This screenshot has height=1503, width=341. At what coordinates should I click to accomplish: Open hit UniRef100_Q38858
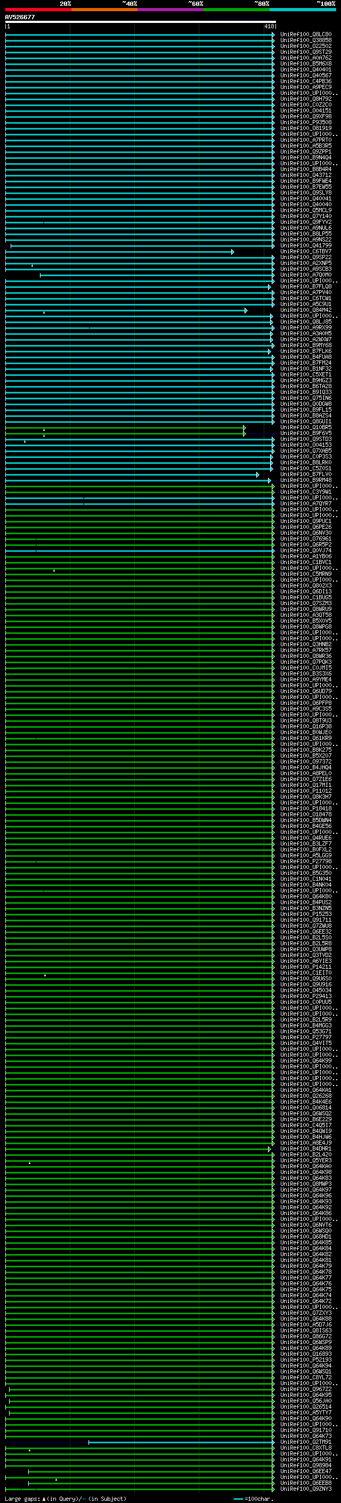305,41
